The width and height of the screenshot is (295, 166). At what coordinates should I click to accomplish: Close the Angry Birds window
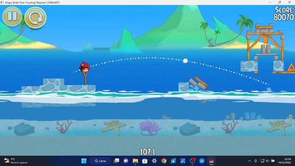pos(289,2)
